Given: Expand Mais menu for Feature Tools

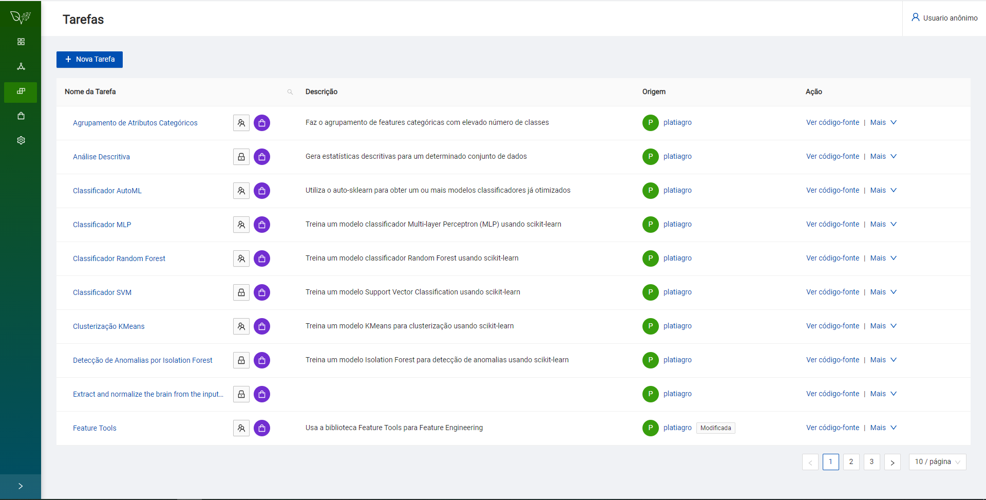Looking at the screenshot, I should pos(883,428).
